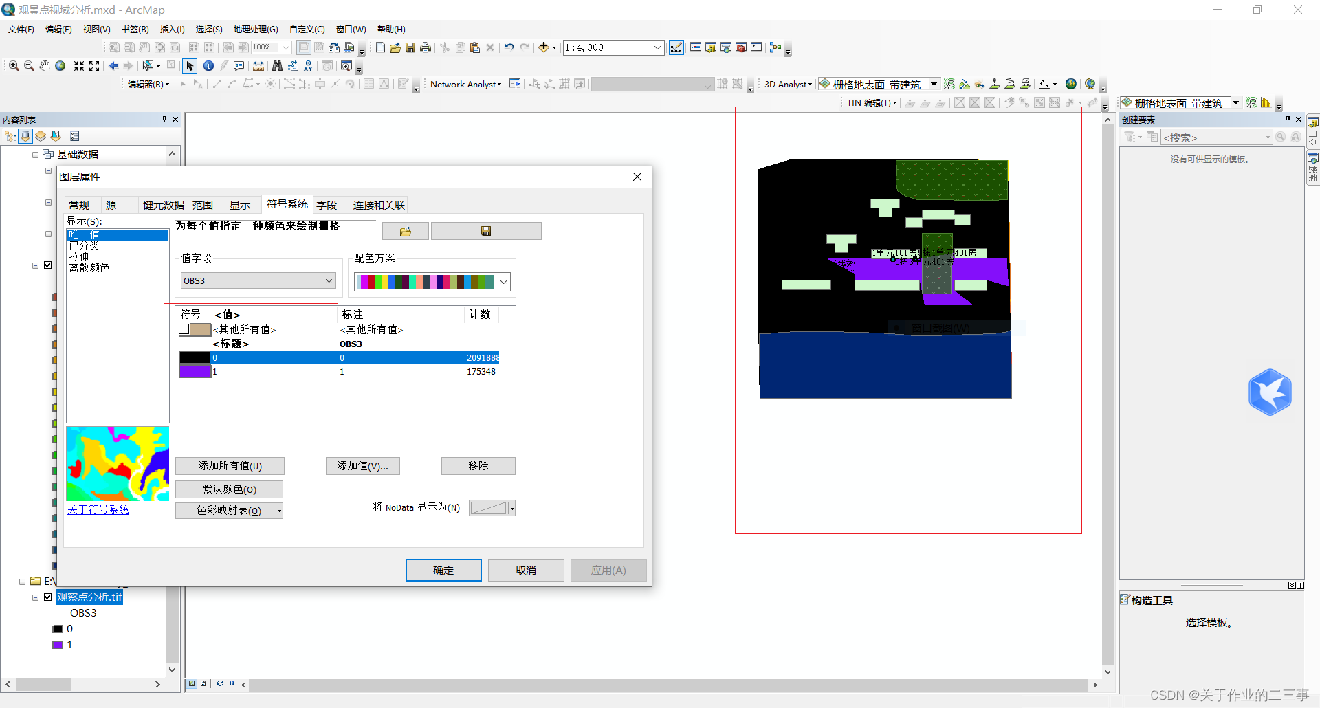Click the Undo arrow icon
The height and width of the screenshot is (708, 1320).
509,47
